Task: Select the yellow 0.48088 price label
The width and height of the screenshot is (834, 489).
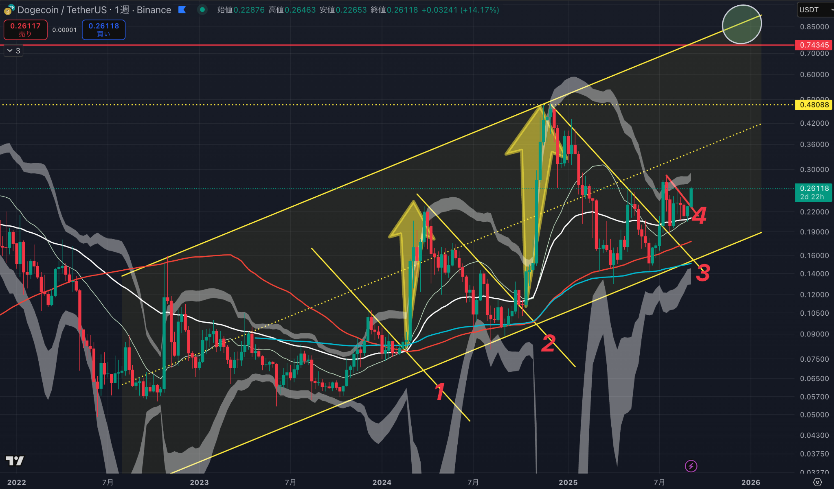Action: tap(814, 105)
